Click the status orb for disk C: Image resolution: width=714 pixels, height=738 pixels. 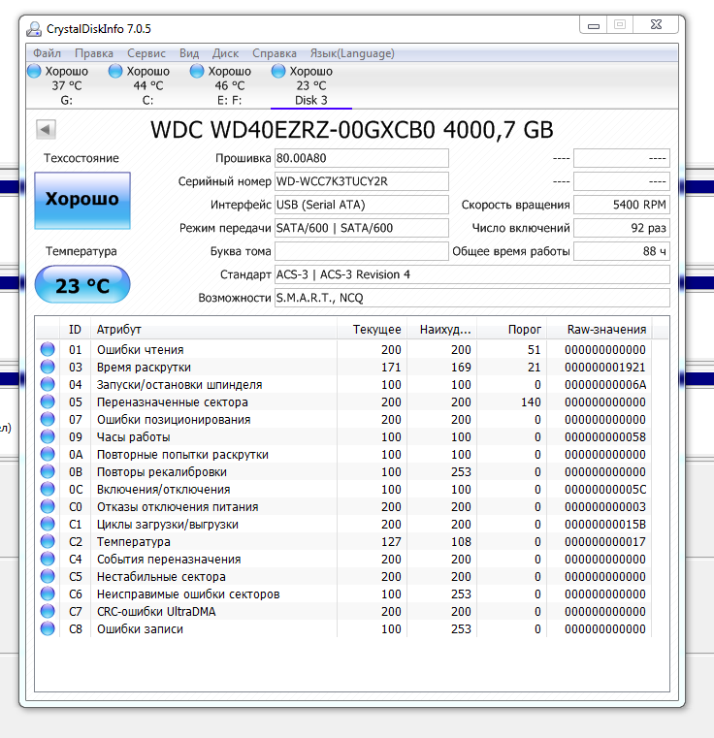116,72
